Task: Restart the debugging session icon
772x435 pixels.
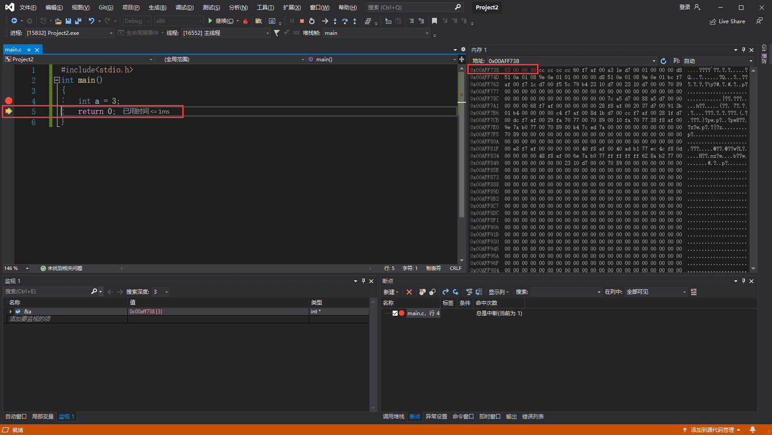Action: tap(312, 21)
